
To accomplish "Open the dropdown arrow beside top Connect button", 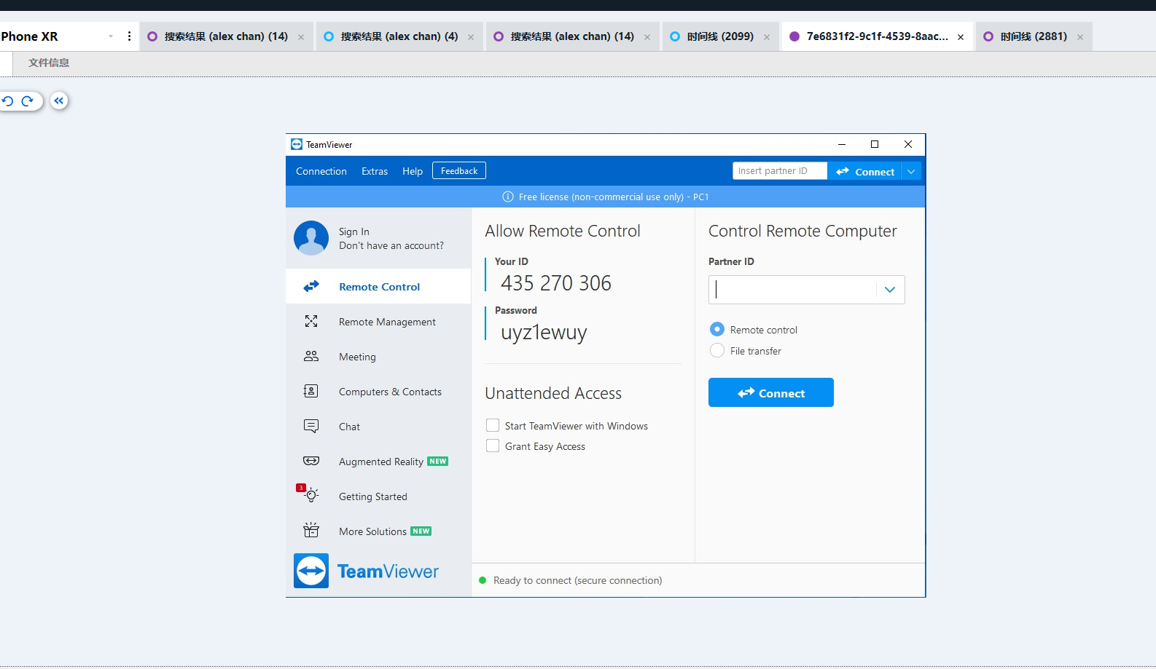I will pyautogui.click(x=911, y=171).
